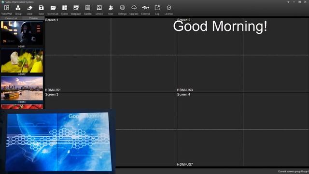This screenshot has height=174, width=309.
Task: Open the VideoWall tool
Action: pos(6,10)
